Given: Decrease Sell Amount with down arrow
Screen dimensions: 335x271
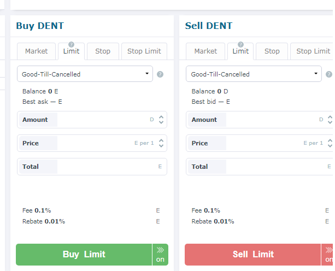Looking at the screenshot, I should pyautogui.click(x=330, y=122).
